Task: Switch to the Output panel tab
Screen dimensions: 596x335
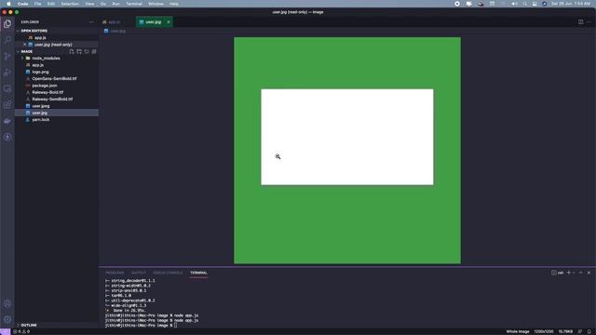Action: (x=139, y=273)
